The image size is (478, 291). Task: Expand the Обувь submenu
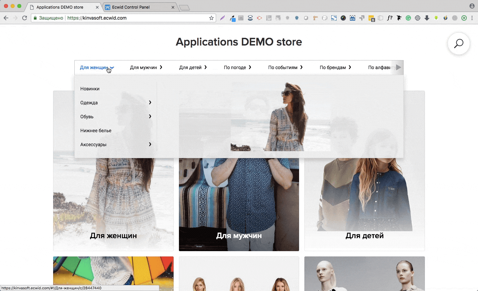[x=116, y=117]
